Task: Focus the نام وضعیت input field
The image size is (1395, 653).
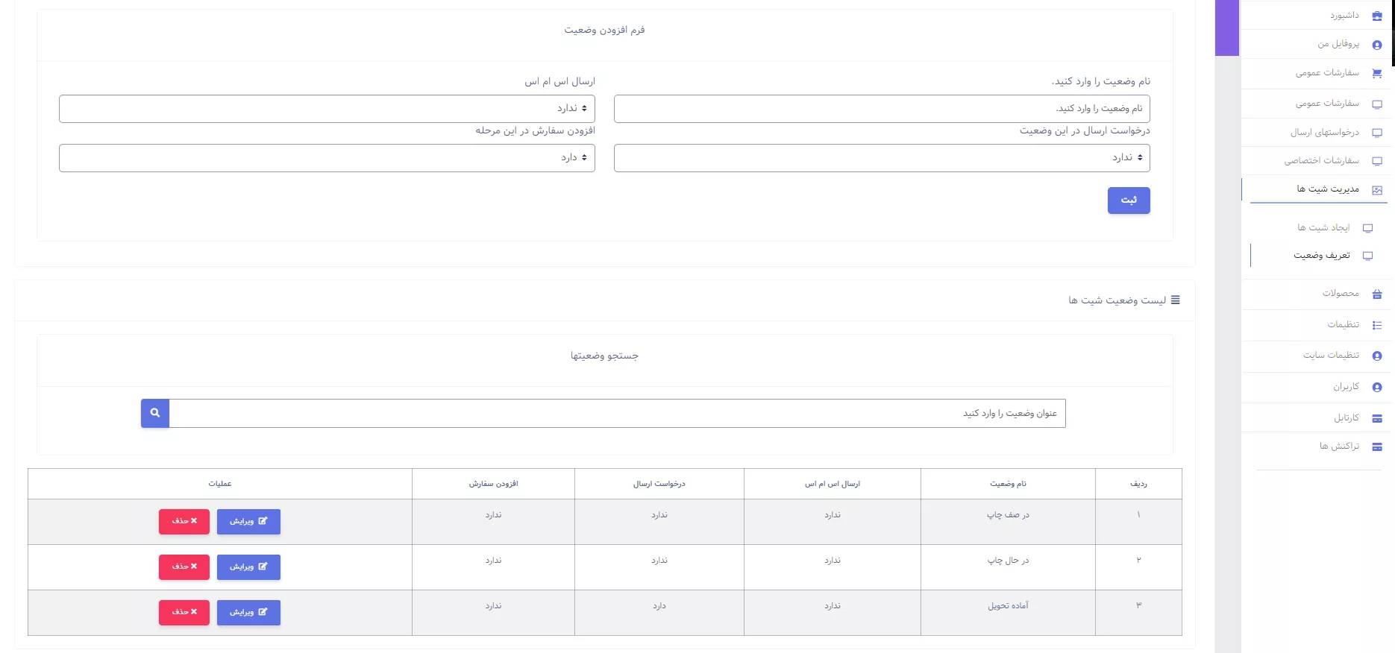Action: [x=882, y=109]
